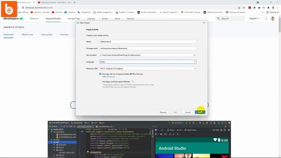Switch to the Download tab
This screenshot has width=281, height=158.
coord(8,35)
